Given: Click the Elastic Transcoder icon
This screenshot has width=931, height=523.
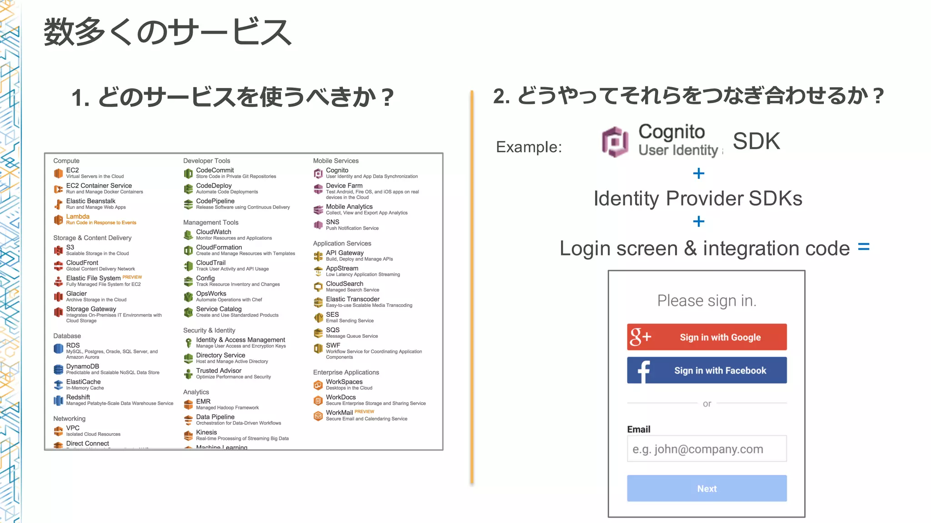Looking at the screenshot, I should click(318, 302).
